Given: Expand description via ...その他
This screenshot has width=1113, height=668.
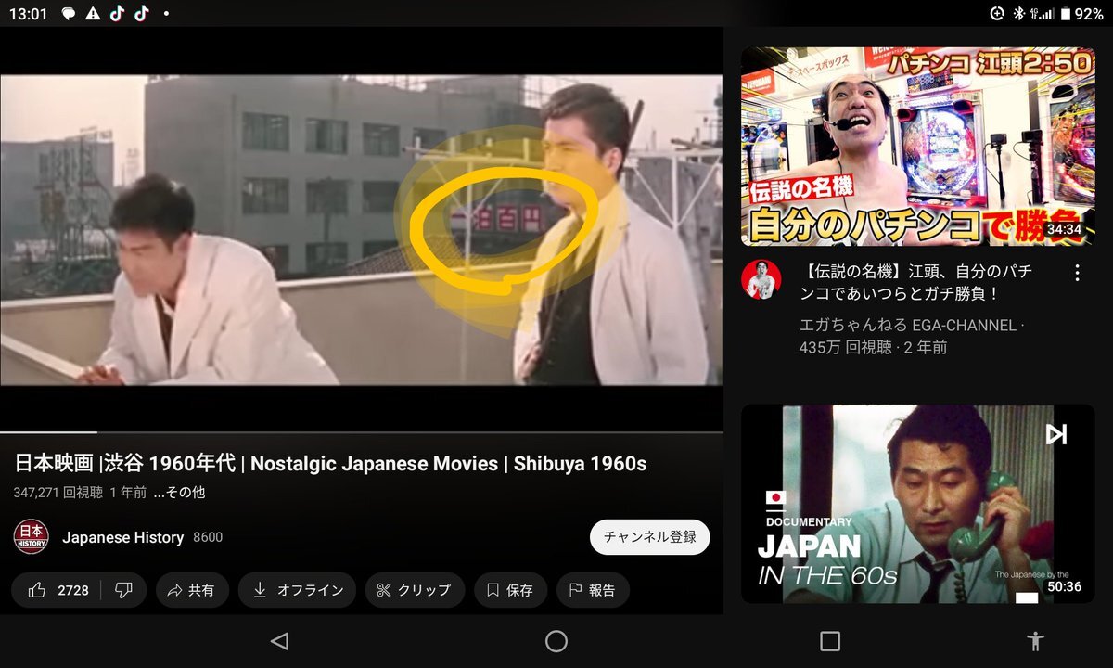Looking at the screenshot, I should click(x=179, y=493).
